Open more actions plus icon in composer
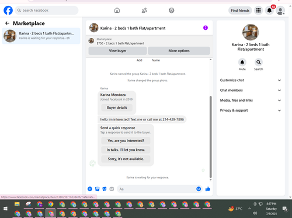The image size is (292, 218). pos(90,189)
